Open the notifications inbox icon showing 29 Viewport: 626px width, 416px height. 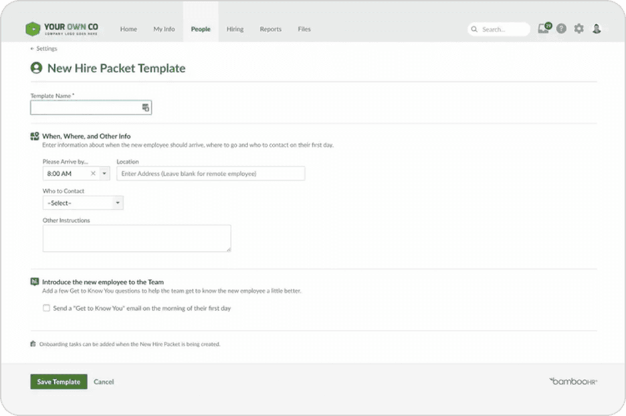[543, 29]
